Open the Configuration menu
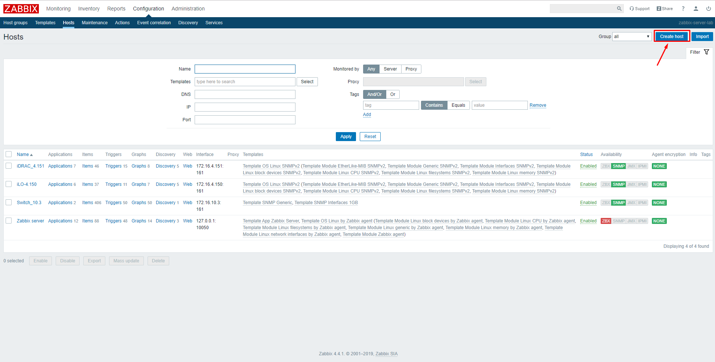The image size is (715, 362). click(148, 9)
